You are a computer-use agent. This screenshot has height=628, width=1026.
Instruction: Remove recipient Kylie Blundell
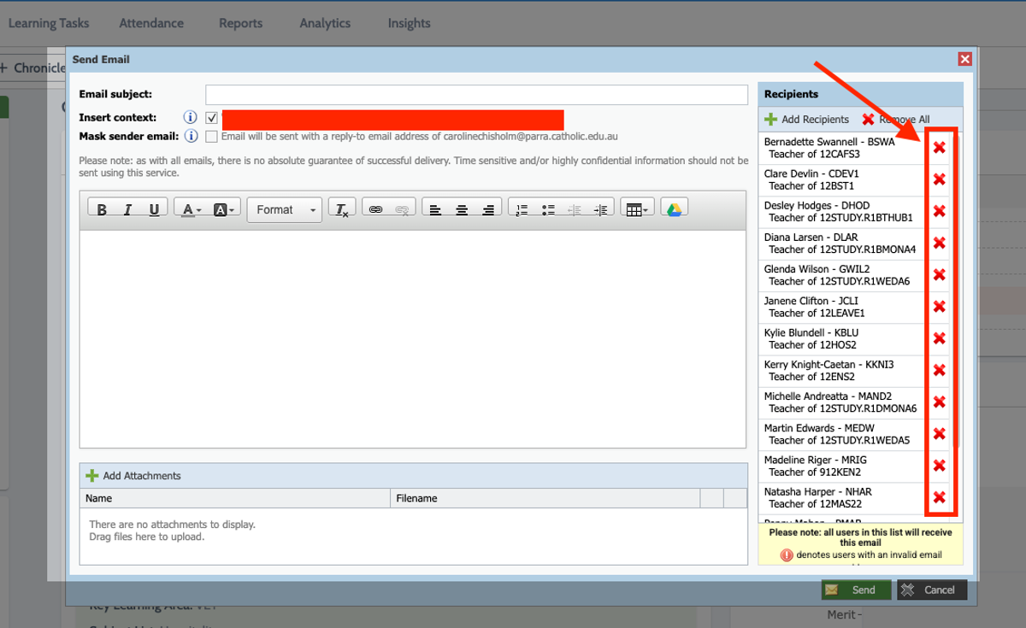[x=939, y=338]
